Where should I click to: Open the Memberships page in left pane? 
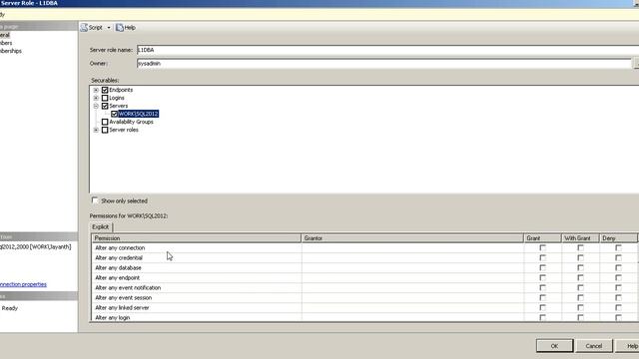pyautogui.click(x=11, y=51)
